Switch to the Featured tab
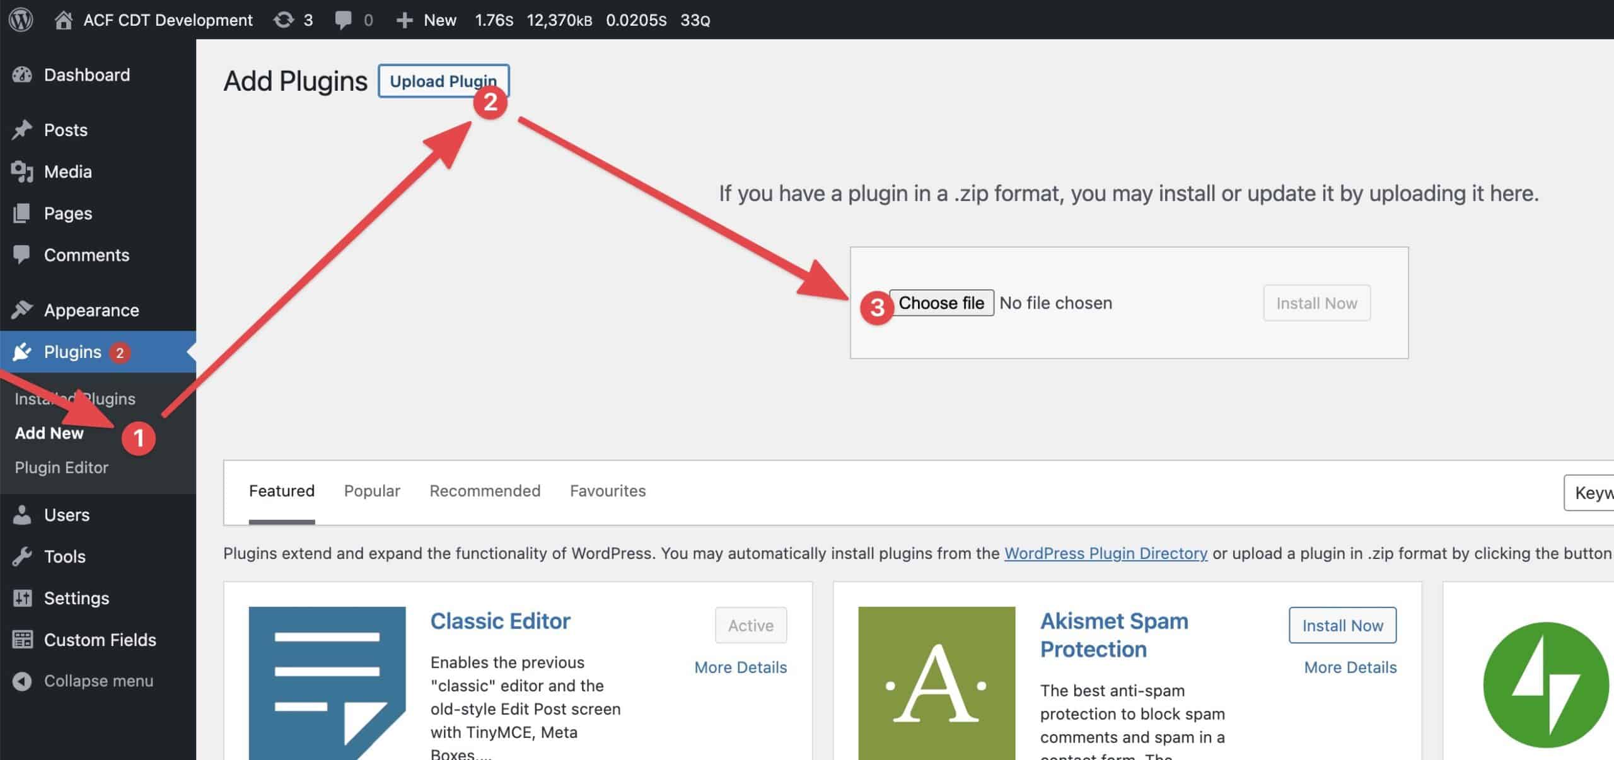The width and height of the screenshot is (1614, 760). tap(281, 491)
